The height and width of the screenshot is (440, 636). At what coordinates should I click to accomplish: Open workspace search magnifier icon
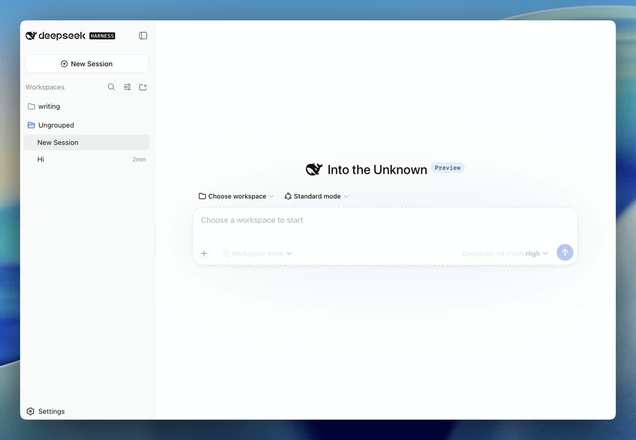coord(111,87)
